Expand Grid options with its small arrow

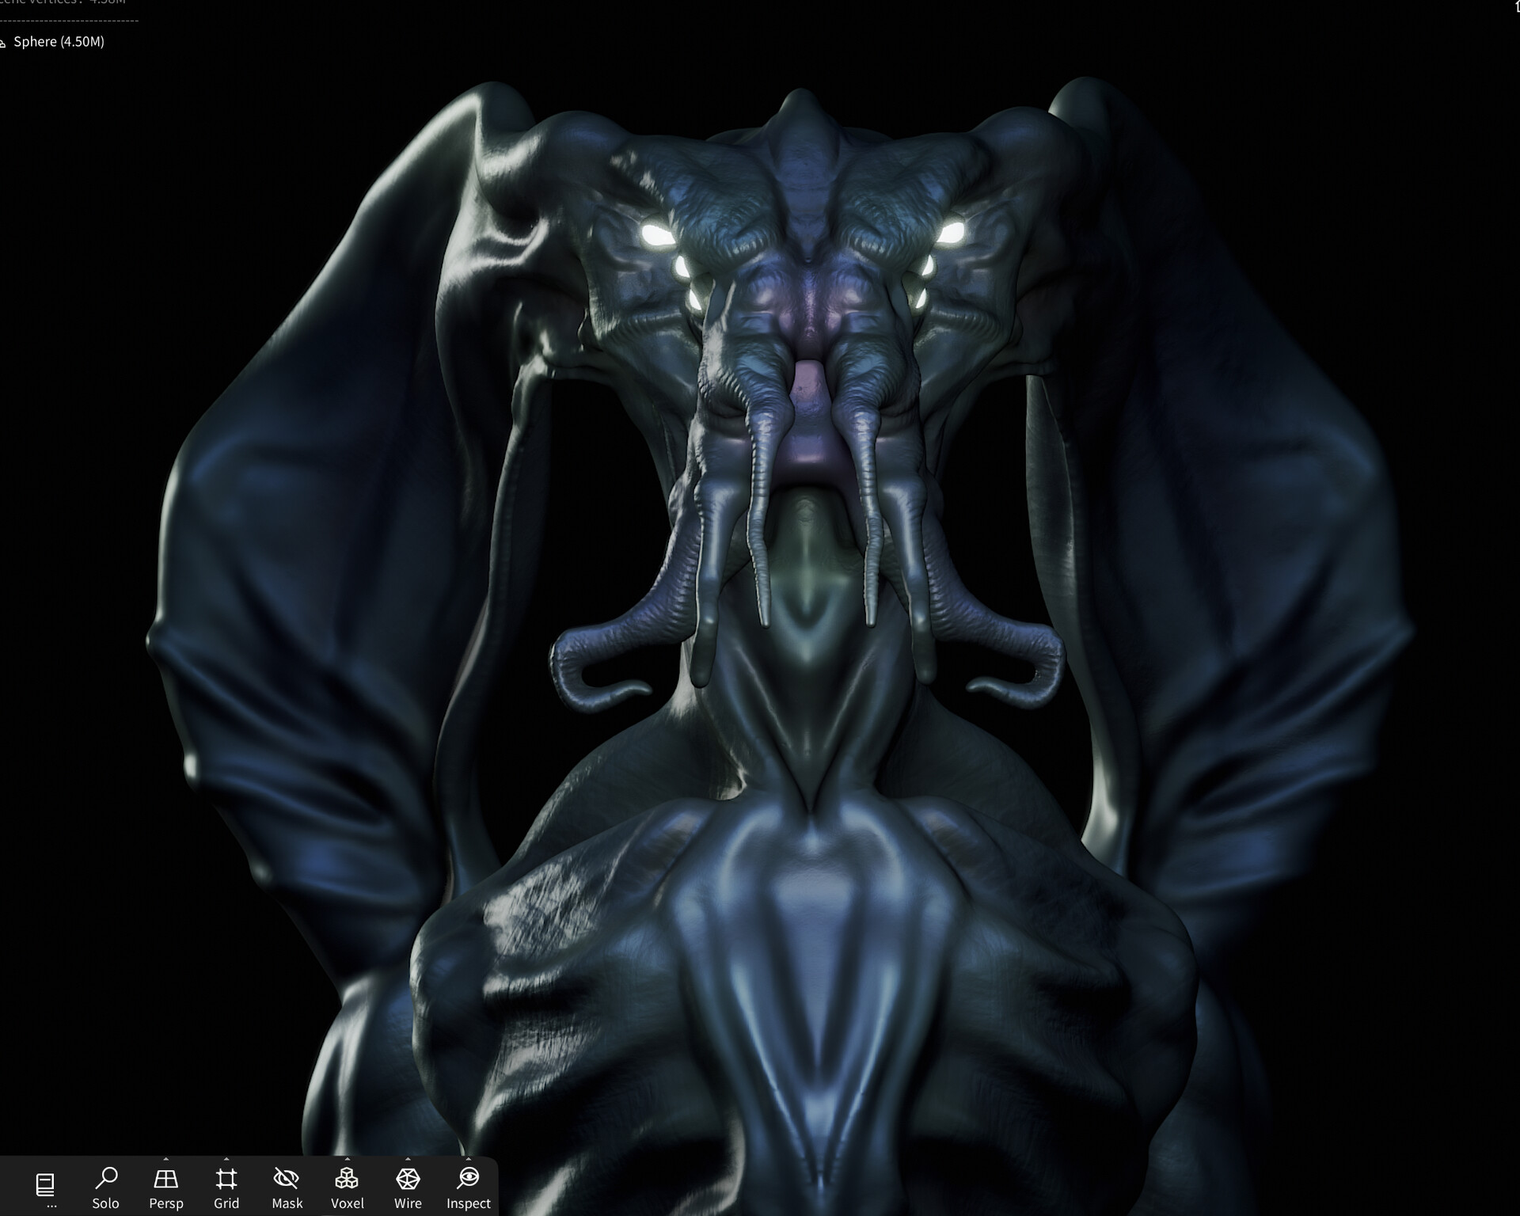click(x=226, y=1159)
